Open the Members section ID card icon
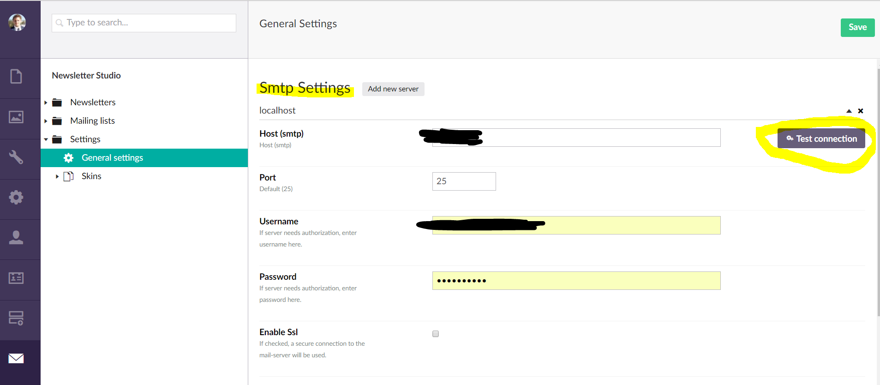Viewport: 880px width, 385px height. coord(16,278)
